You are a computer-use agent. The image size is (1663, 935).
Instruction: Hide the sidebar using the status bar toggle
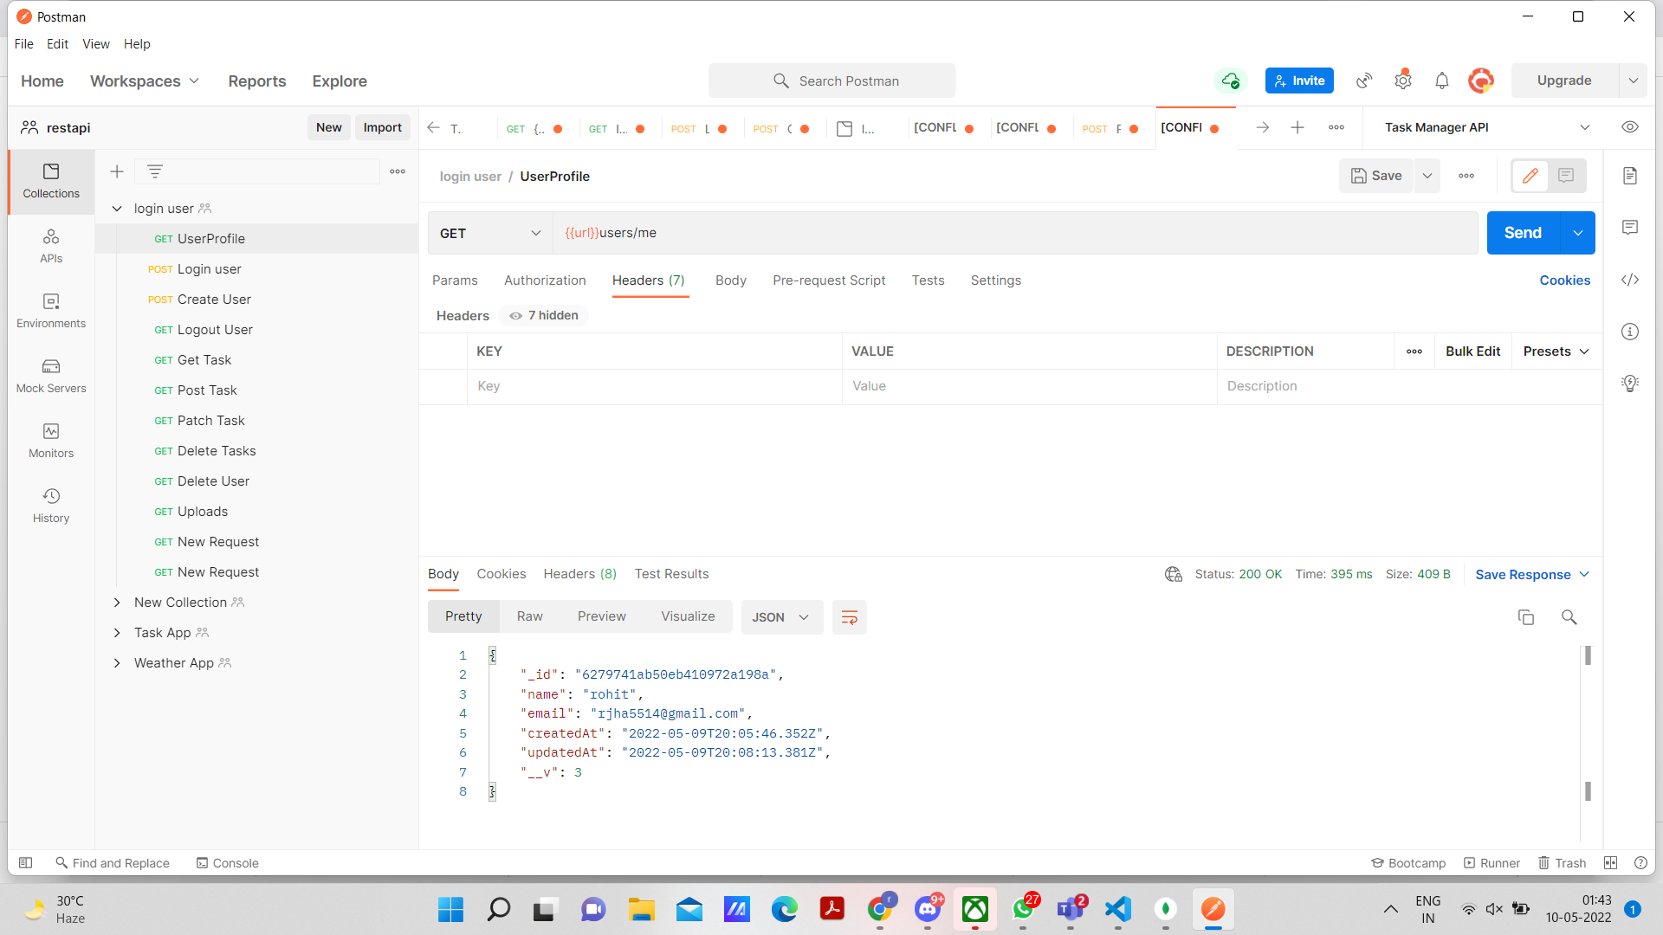25,863
